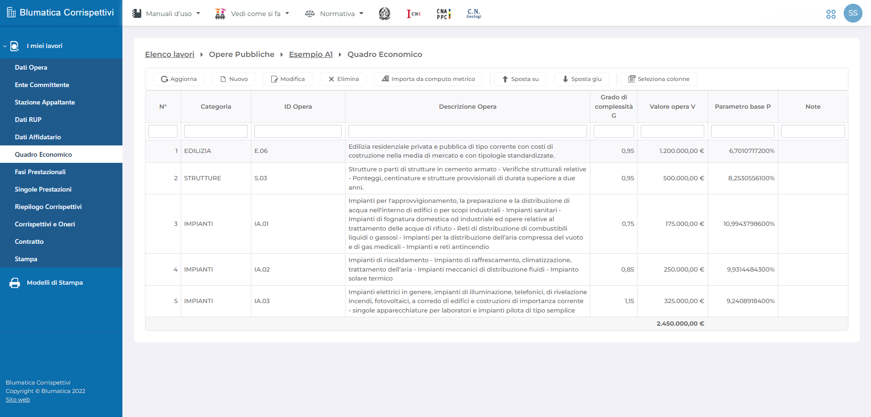Open Contratto in the sidebar

pyautogui.click(x=61, y=241)
